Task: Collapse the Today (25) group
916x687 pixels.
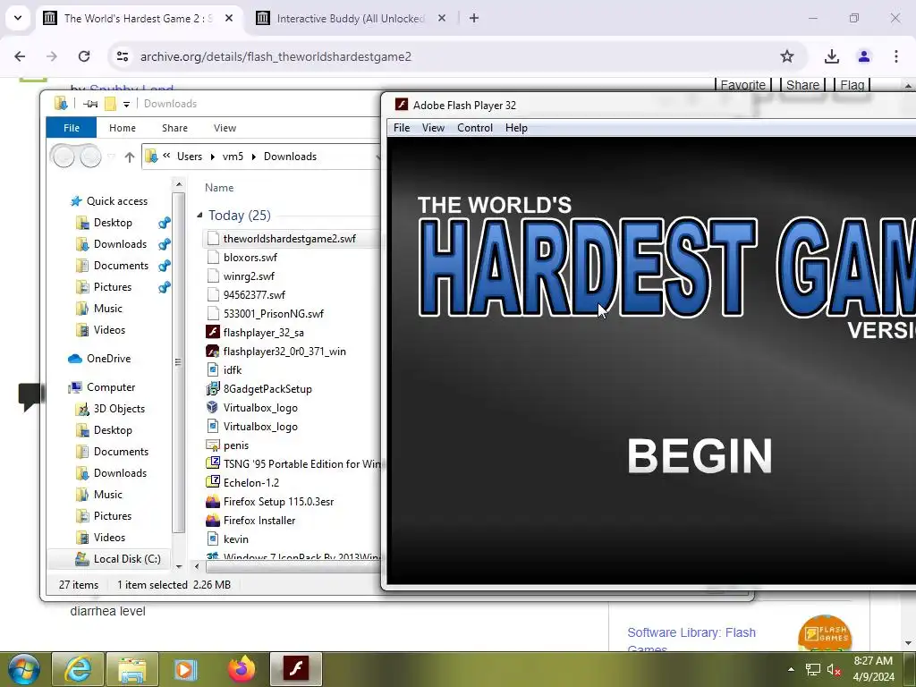Action: tap(199, 216)
